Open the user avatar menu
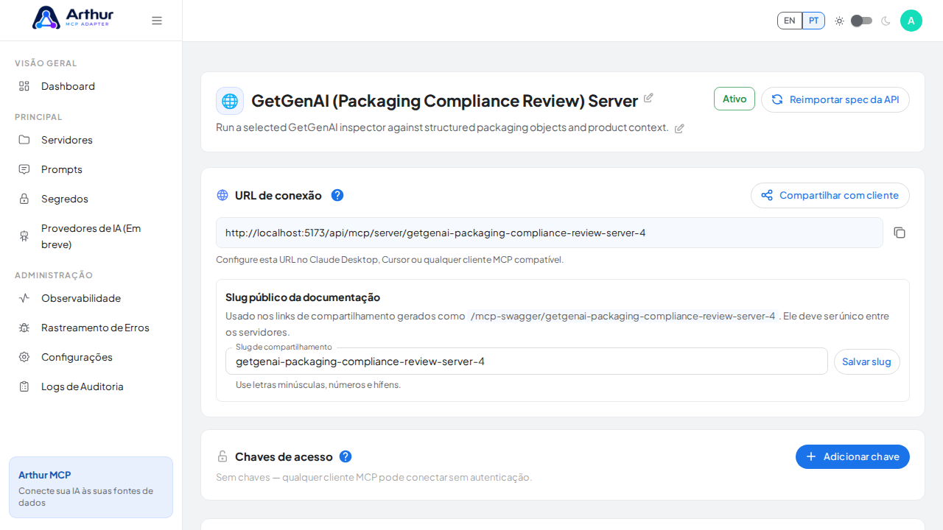 (x=911, y=21)
